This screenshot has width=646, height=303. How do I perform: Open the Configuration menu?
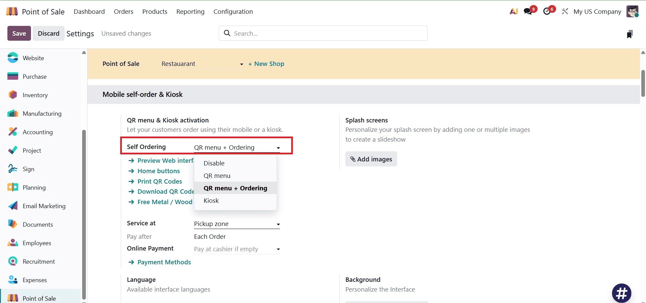(233, 11)
